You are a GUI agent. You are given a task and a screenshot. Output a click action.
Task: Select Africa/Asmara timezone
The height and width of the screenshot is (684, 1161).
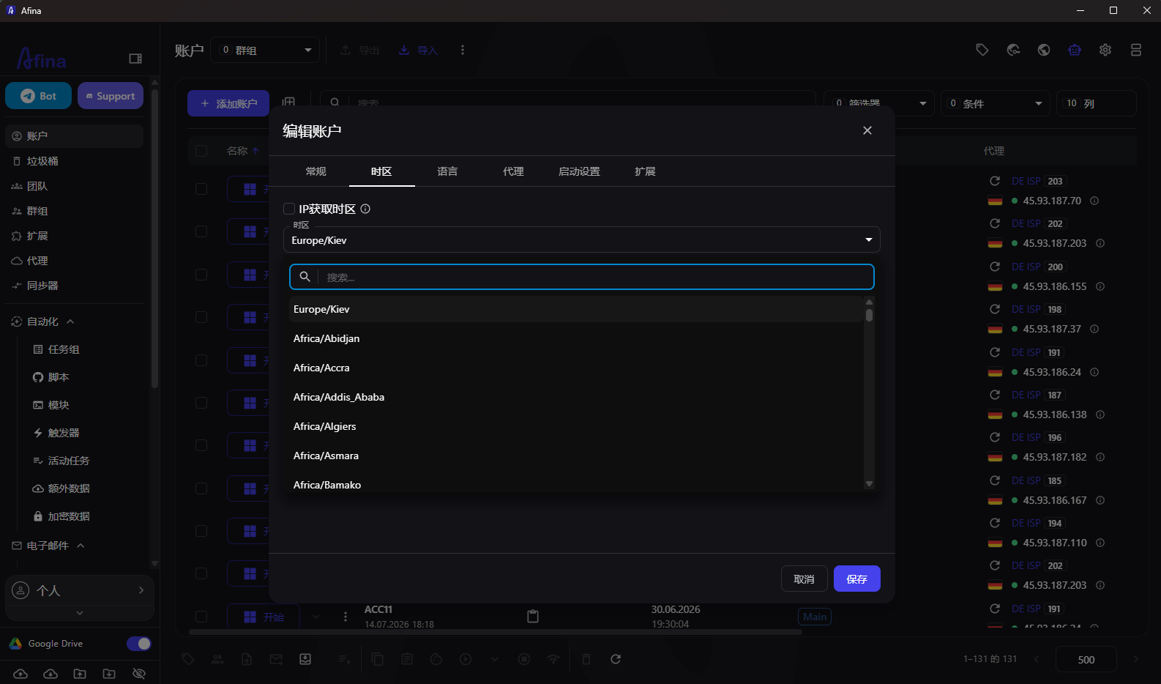[576, 456]
